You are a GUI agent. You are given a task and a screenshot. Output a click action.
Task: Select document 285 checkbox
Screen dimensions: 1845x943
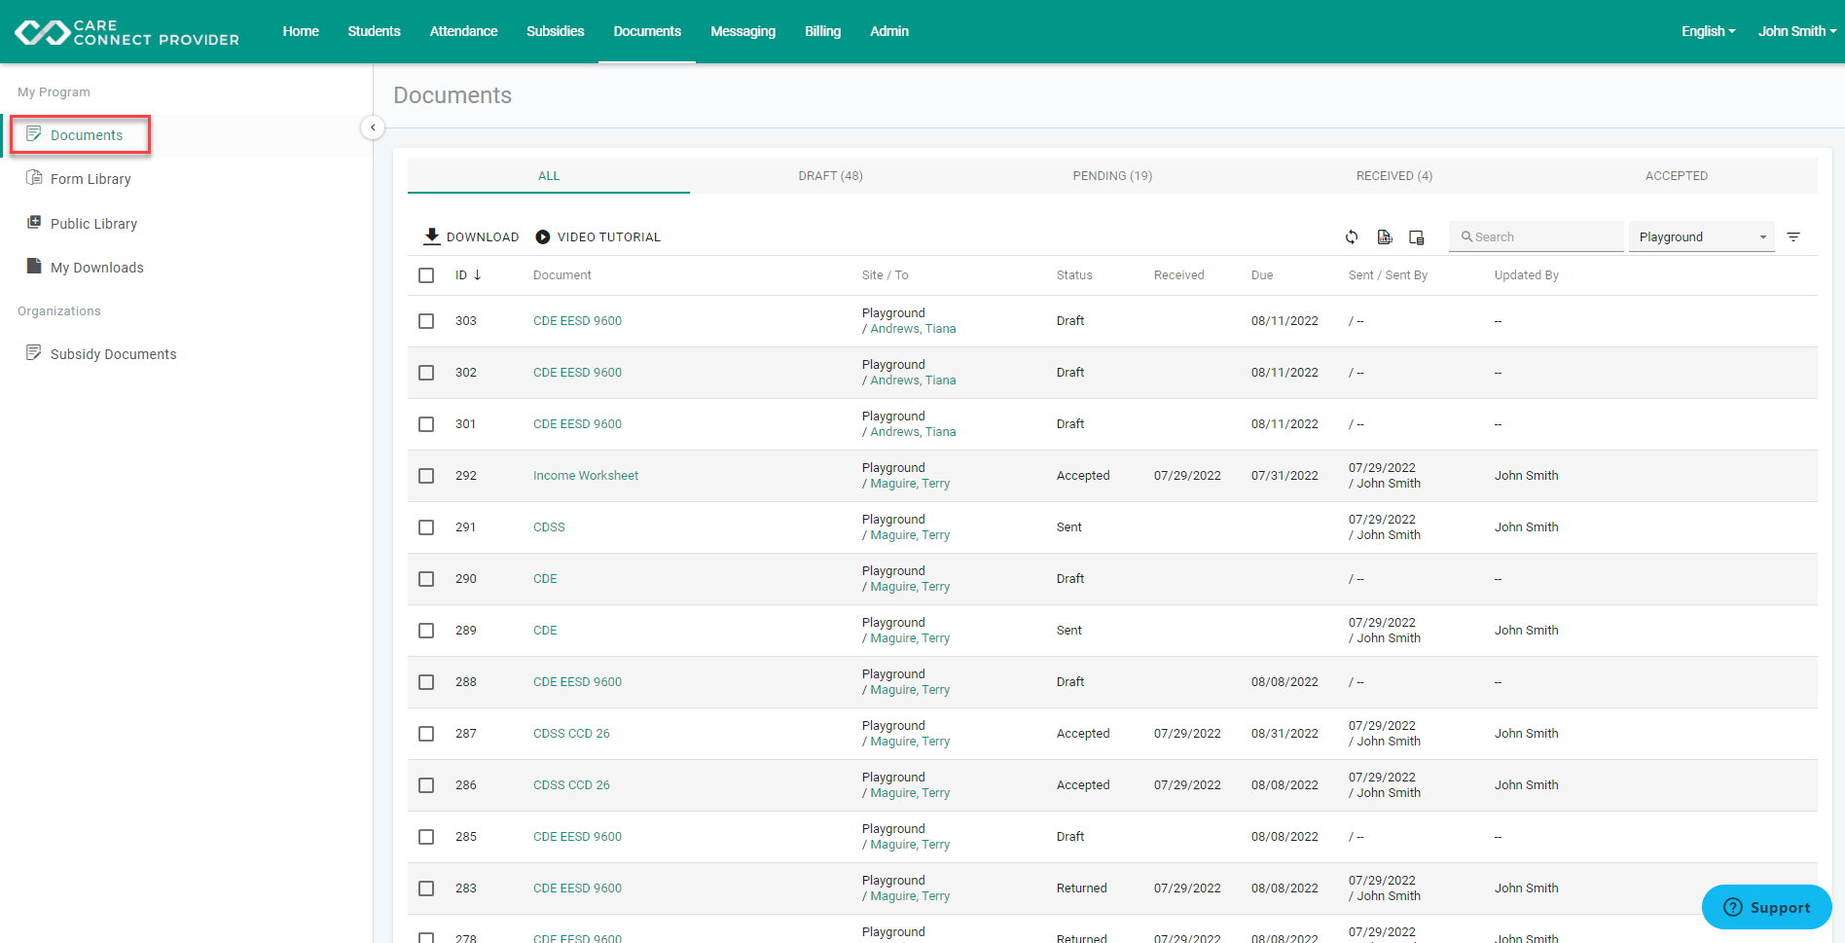(x=426, y=837)
